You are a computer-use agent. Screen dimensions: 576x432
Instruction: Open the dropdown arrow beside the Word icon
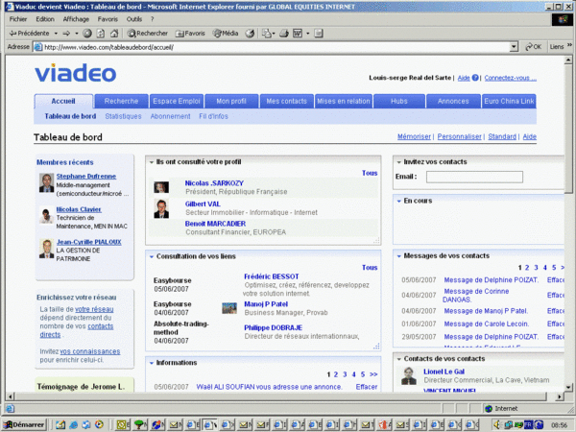click(308, 34)
